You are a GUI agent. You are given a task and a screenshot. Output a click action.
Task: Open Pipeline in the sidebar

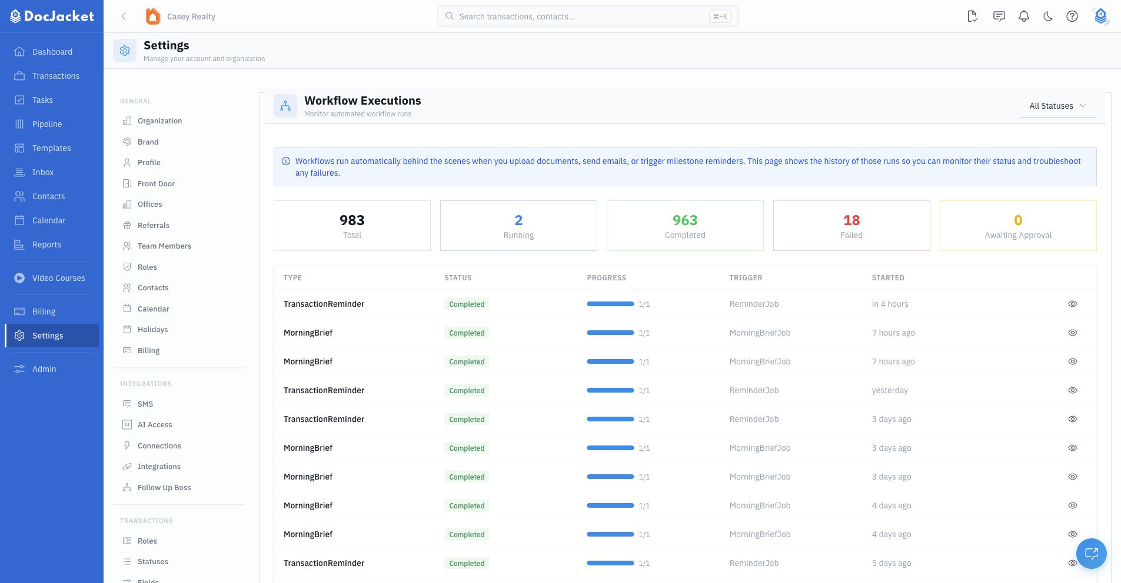click(x=52, y=124)
